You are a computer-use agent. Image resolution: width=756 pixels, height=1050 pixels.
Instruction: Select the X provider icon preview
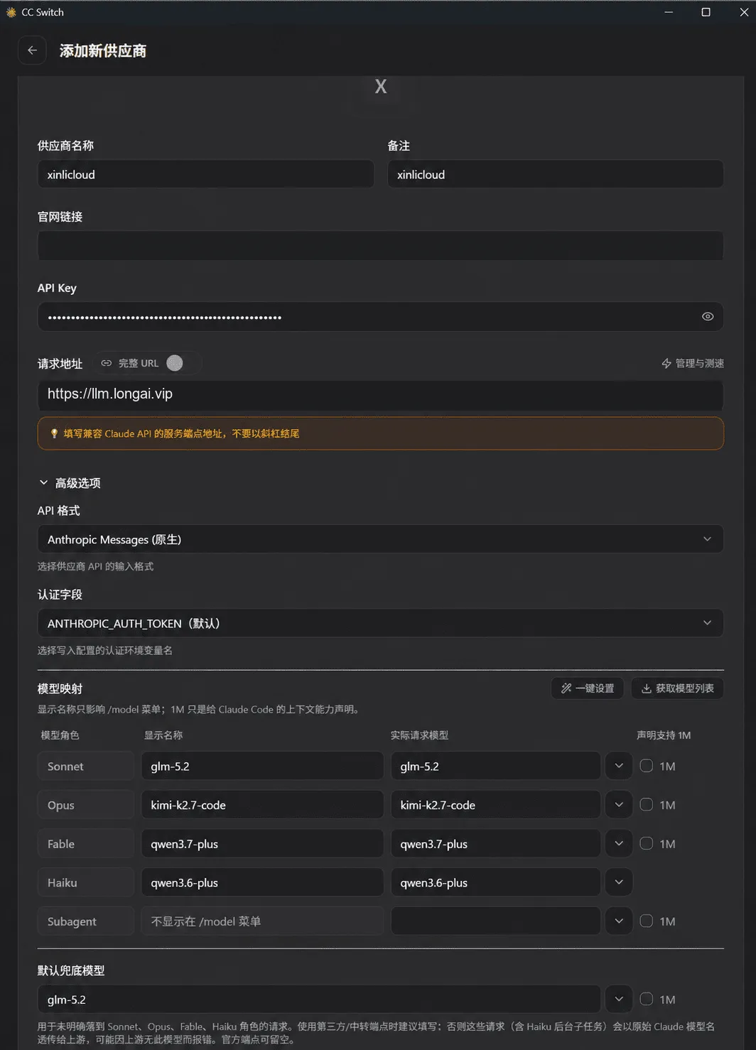click(x=381, y=87)
